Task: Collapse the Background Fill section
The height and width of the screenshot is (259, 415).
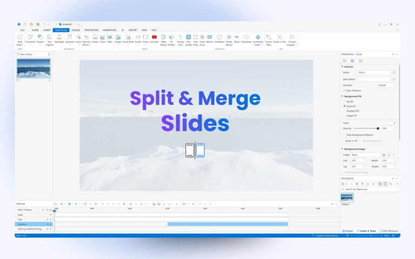Action: 343,97
